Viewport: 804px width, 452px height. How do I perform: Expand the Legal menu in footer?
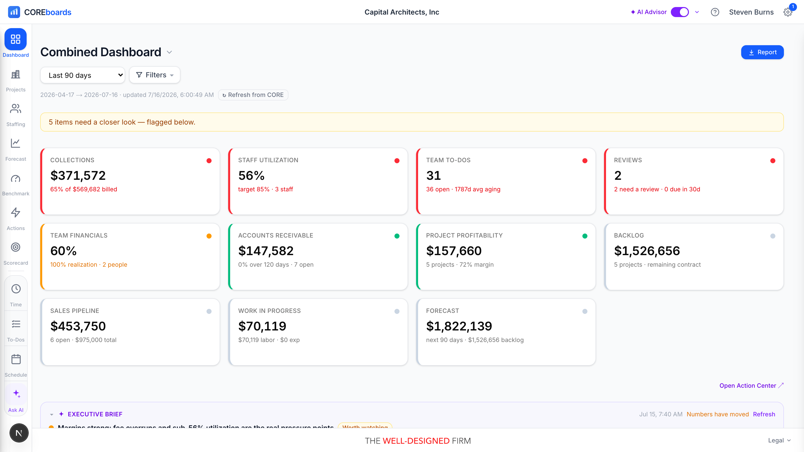(x=779, y=440)
